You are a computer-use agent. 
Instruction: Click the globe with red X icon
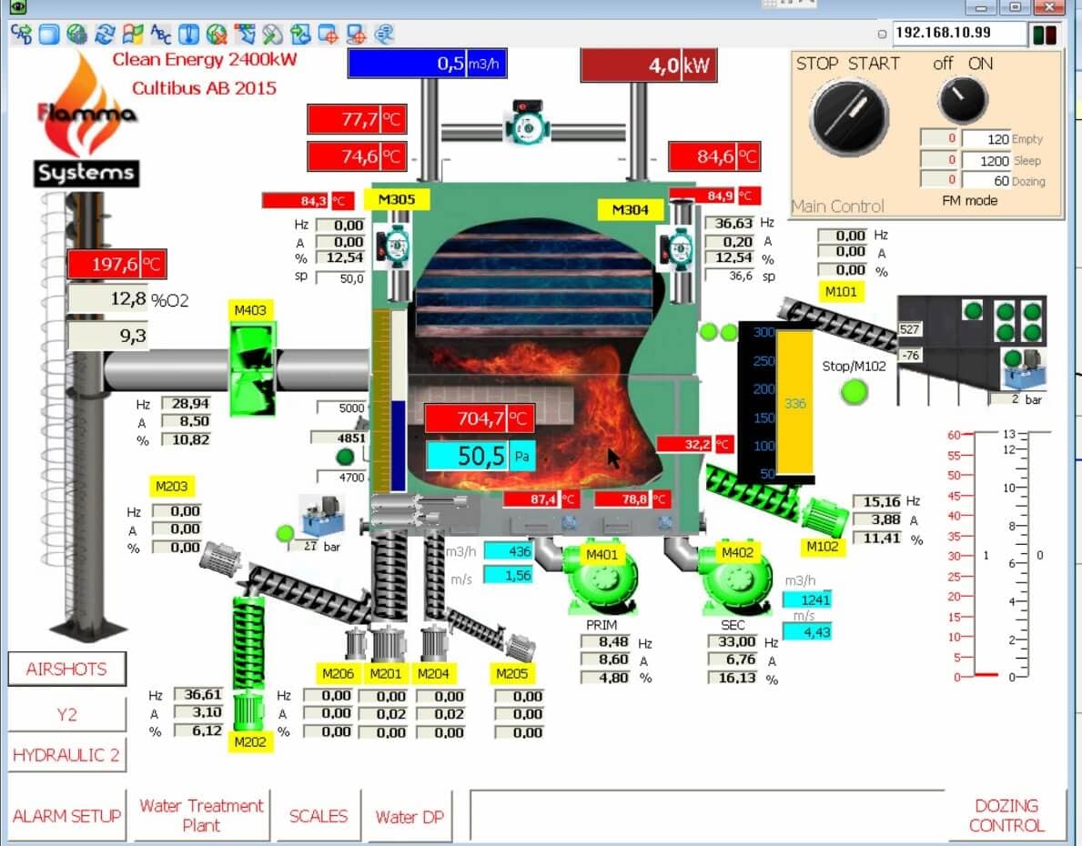coord(216,35)
